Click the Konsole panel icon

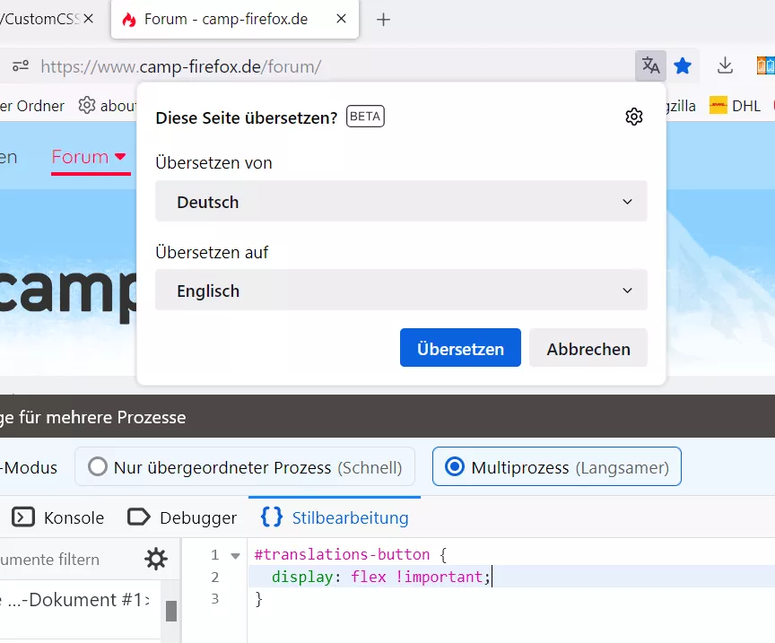[x=23, y=517]
